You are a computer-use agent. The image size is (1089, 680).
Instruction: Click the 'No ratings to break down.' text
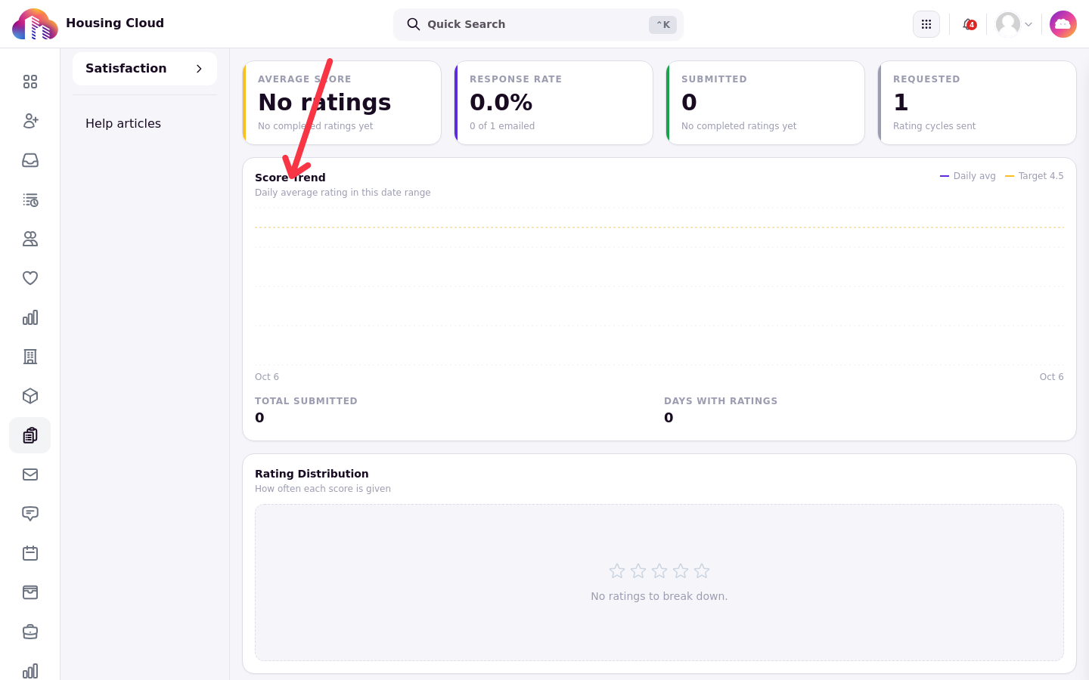click(x=659, y=596)
